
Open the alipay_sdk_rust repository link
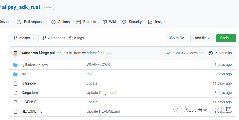coord(21,7)
